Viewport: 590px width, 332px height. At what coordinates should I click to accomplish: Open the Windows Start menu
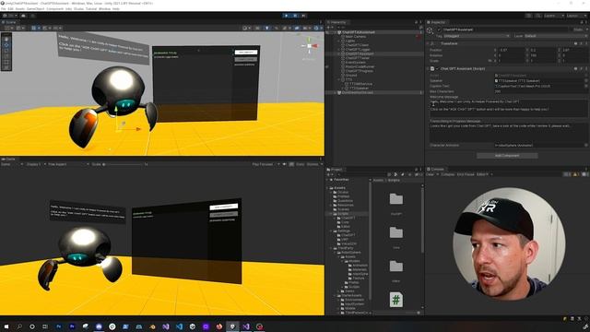tap(6, 326)
